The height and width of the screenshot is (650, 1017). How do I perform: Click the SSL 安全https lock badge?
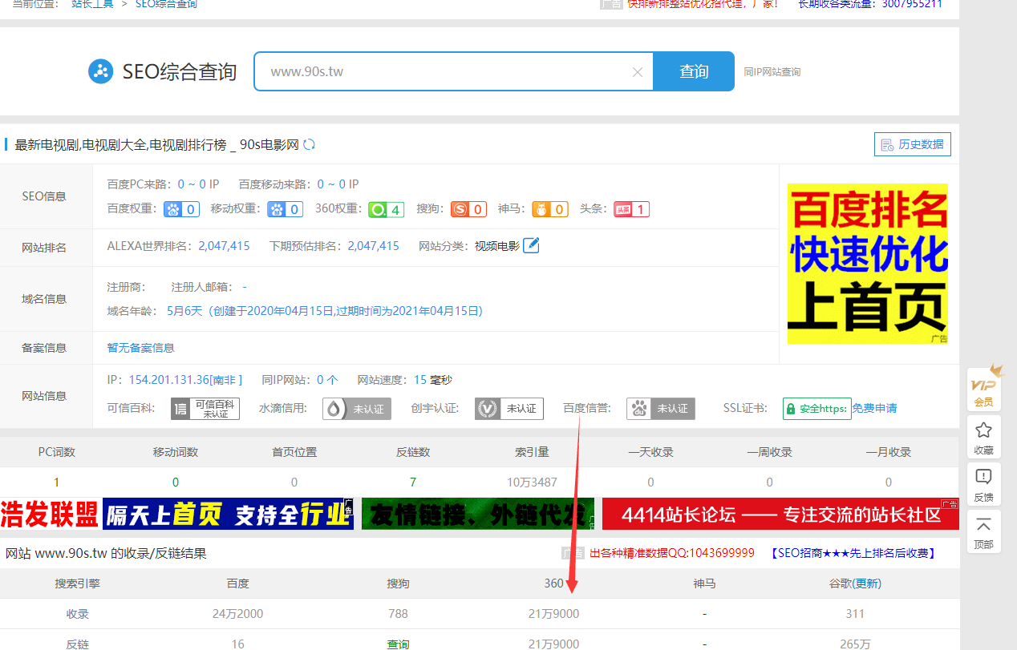tap(816, 409)
